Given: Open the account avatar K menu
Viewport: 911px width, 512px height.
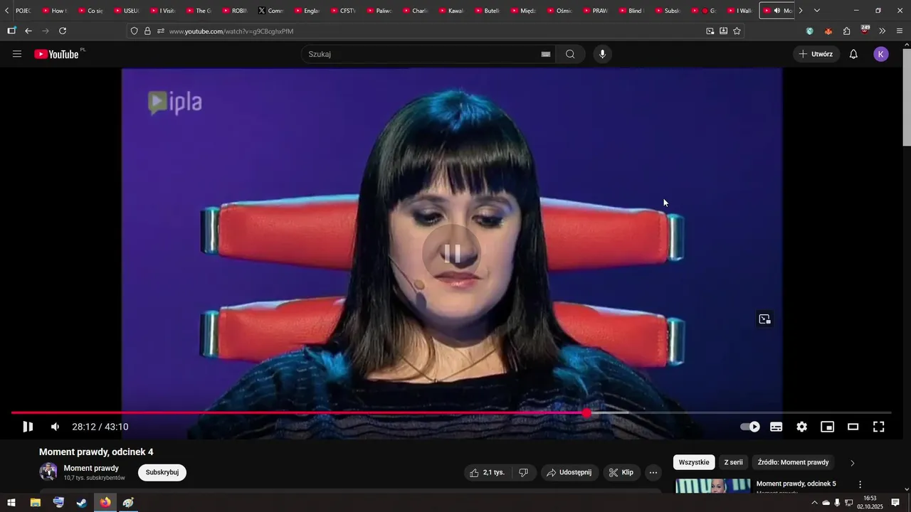Looking at the screenshot, I should pyautogui.click(x=881, y=54).
